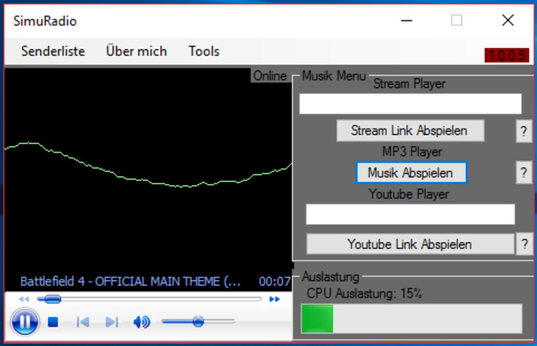Adjust the volume slider
The height and width of the screenshot is (346, 537).
click(197, 322)
